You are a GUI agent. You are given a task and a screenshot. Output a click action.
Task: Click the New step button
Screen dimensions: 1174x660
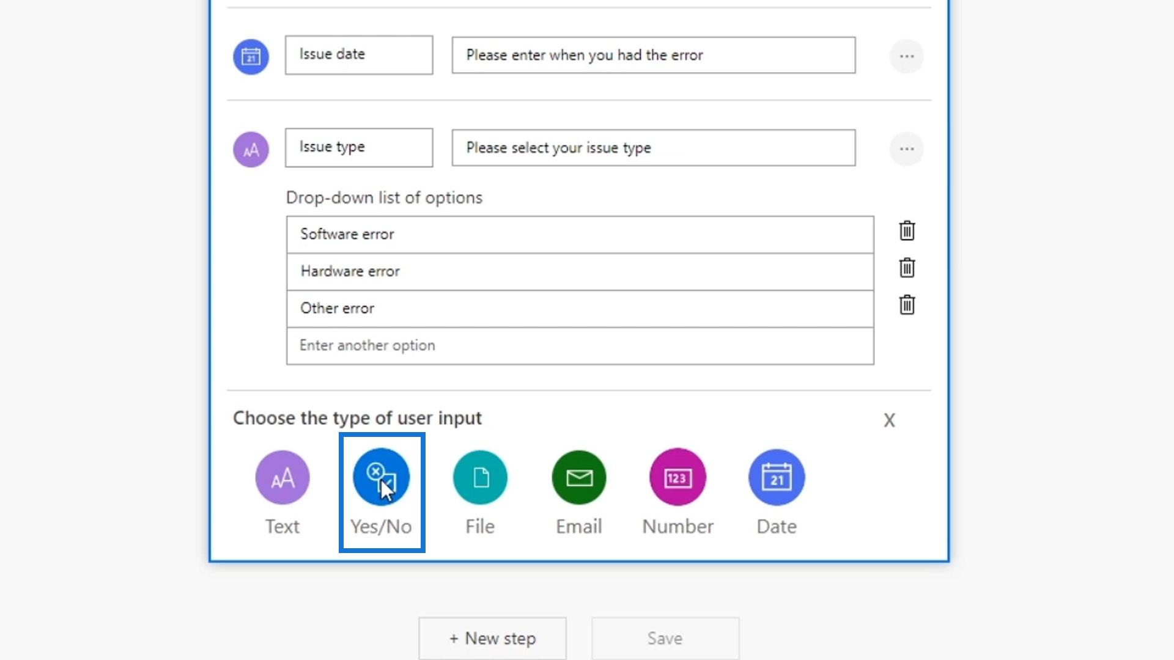492,638
